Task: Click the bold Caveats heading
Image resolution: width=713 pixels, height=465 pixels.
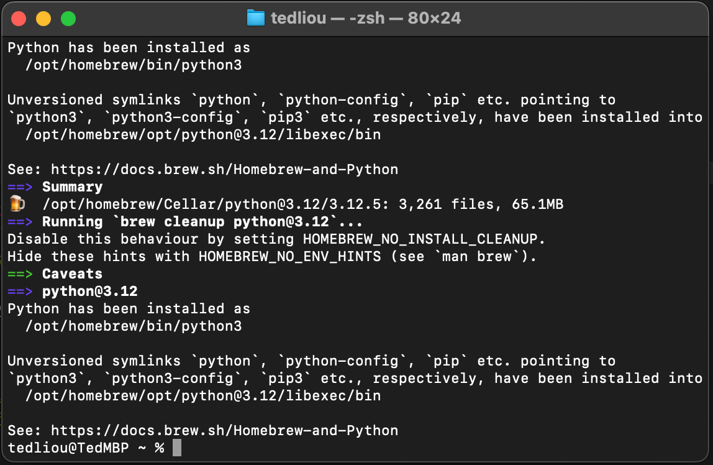Action: [72, 274]
